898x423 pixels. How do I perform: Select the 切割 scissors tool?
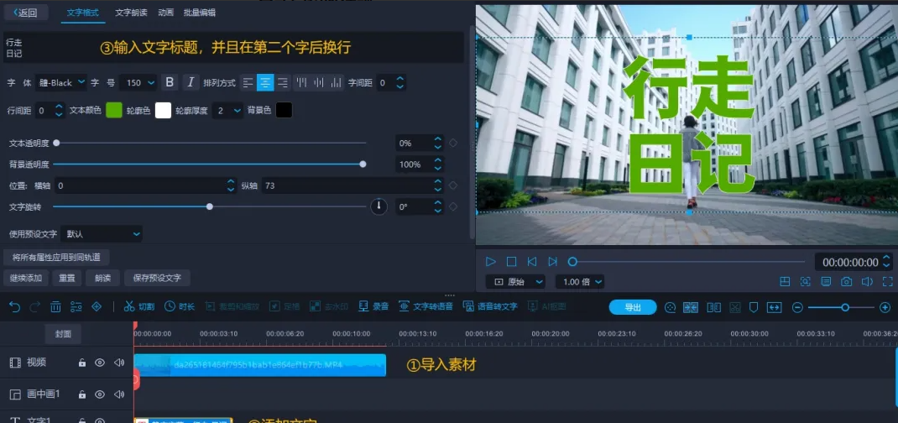pos(139,307)
